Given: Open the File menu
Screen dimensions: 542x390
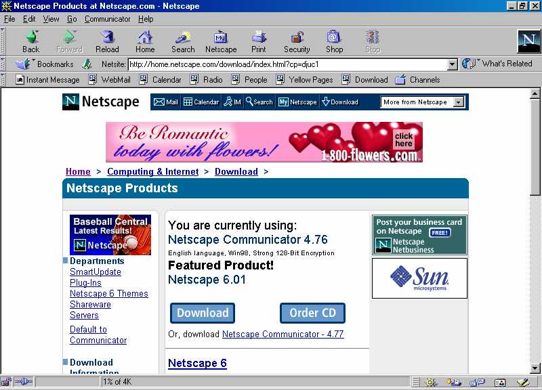Looking at the screenshot, I should [x=9, y=19].
